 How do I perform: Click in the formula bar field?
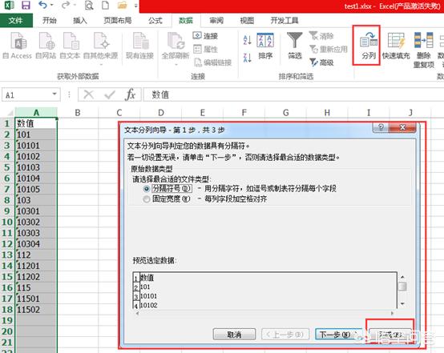tap(293, 94)
